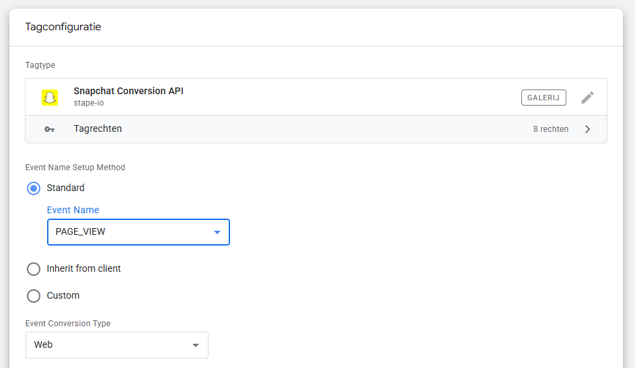
Task: Click the yellow Snapchat ghost logo
Action: [49, 97]
